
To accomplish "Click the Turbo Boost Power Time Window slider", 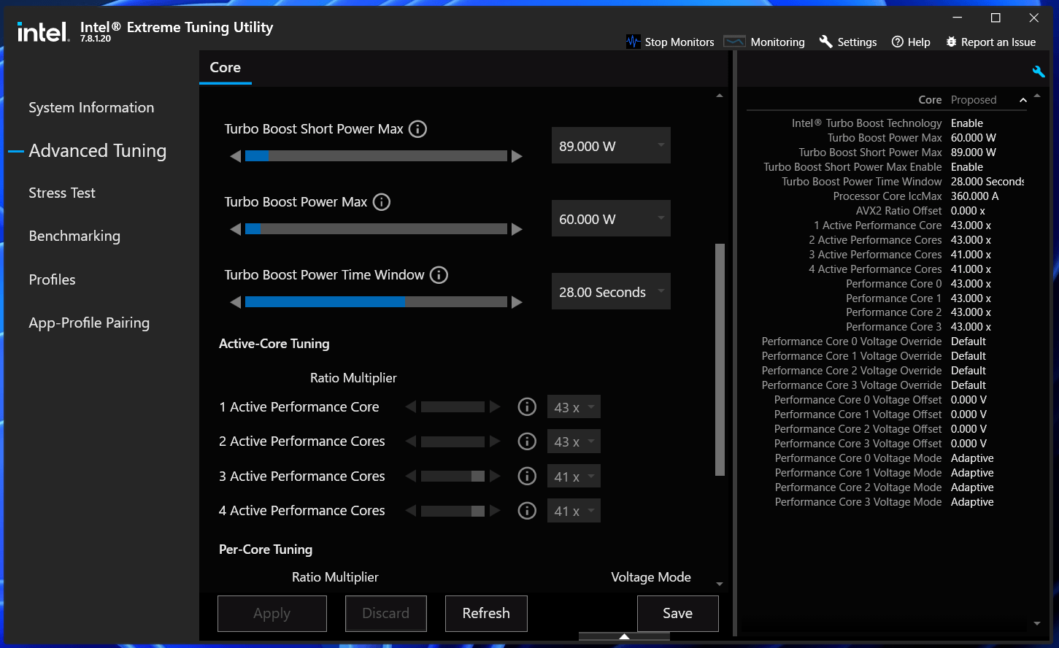I will (376, 302).
